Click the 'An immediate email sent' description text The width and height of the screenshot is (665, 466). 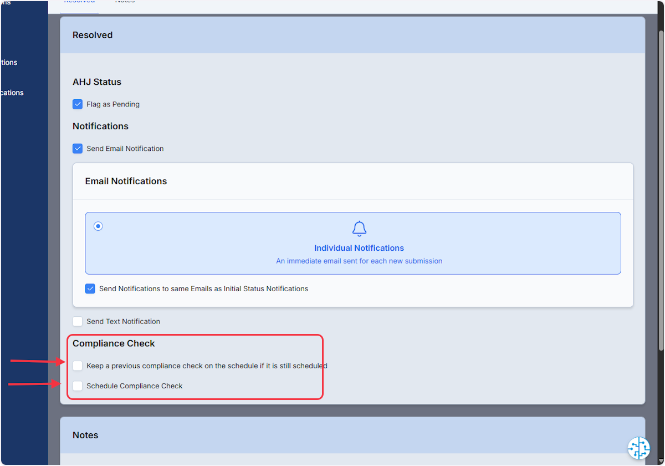pos(359,261)
